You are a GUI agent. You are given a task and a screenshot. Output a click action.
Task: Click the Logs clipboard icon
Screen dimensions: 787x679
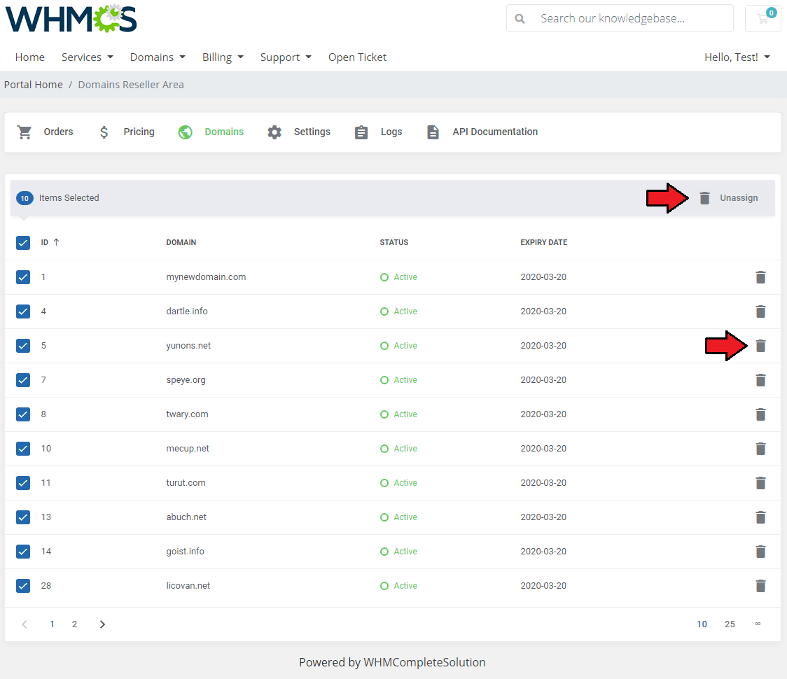tap(361, 132)
